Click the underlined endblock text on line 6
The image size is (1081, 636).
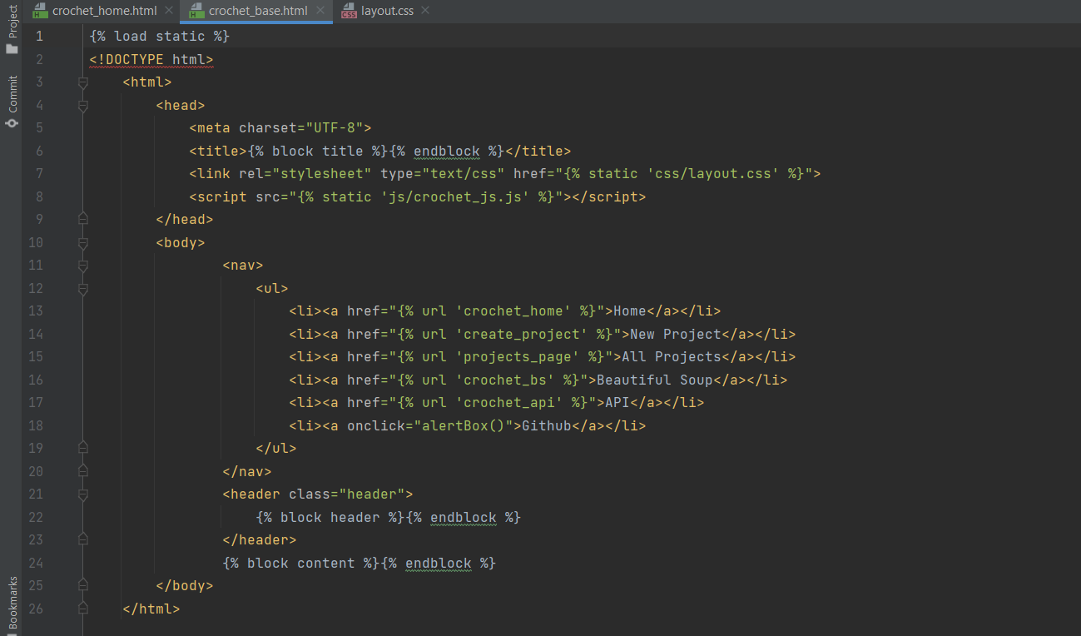coord(446,151)
